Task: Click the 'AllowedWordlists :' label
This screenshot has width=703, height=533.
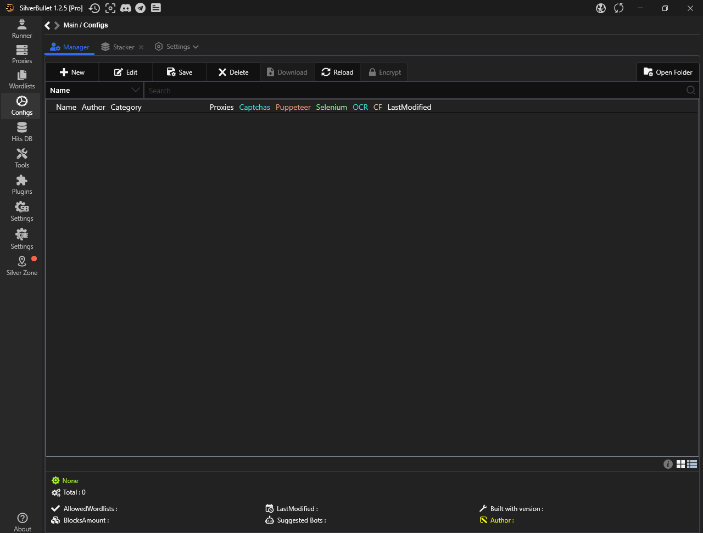Action: (x=90, y=509)
